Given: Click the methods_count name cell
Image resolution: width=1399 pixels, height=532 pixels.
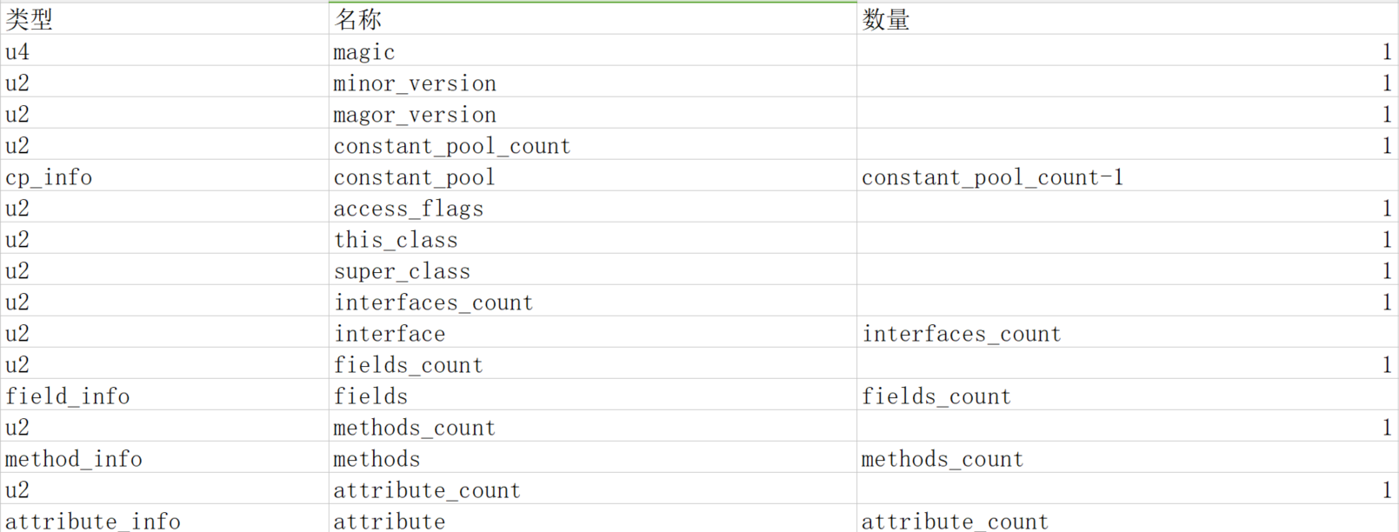Looking at the screenshot, I should coord(415,428).
